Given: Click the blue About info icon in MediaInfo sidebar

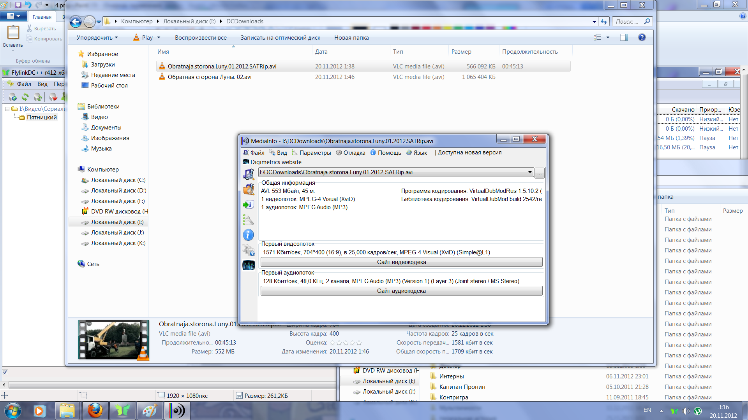Looking at the screenshot, I should pos(249,235).
